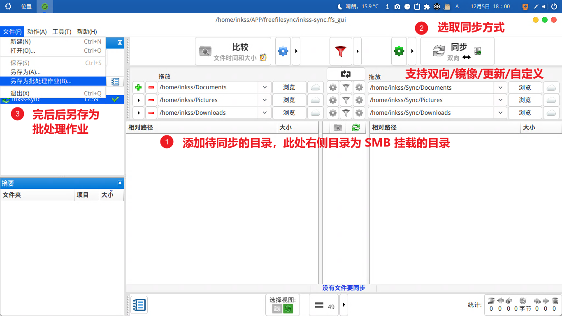Add folder pair with green plus icon
562x316 pixels.
click(139, 87)
